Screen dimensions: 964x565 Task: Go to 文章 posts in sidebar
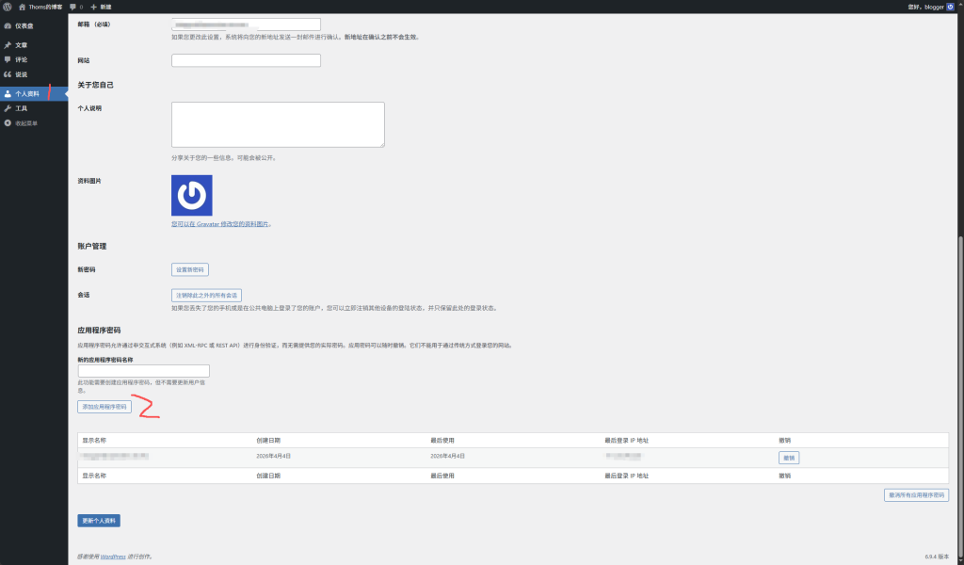click(21, 44)
